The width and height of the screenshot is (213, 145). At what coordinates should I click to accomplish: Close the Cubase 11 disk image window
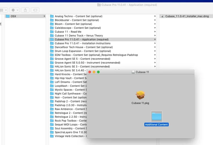point(90,72)
